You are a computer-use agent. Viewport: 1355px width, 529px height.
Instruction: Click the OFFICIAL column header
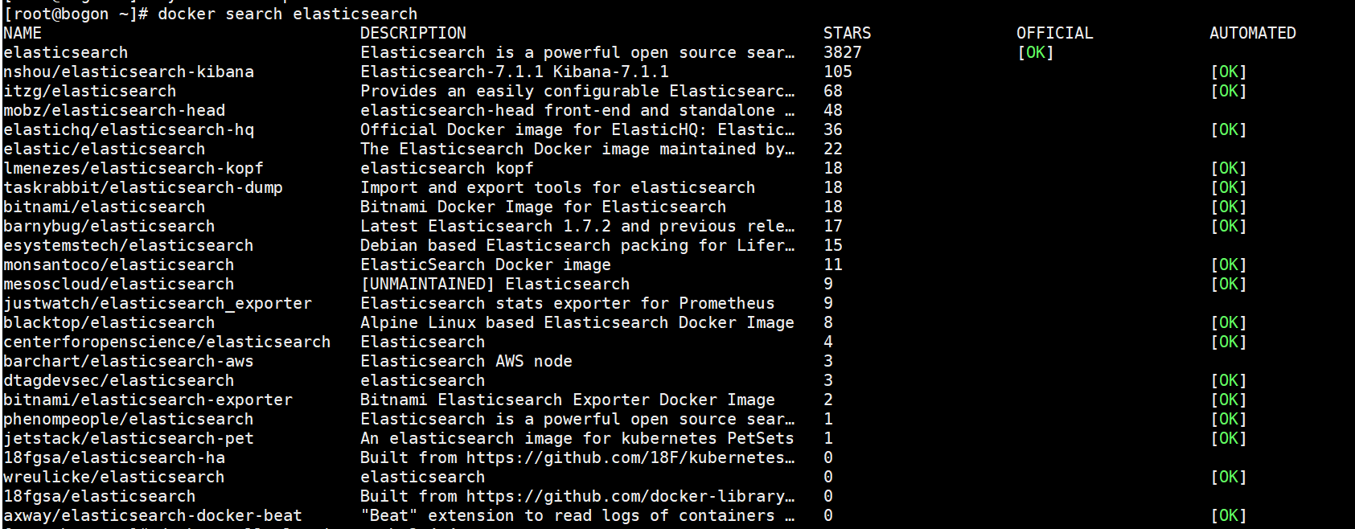click(x=1055, y=33)
